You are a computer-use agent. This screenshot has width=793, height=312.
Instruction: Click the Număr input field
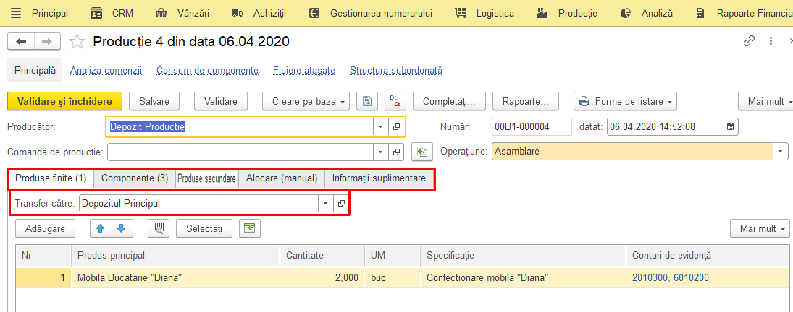pyautogui.click(x=532, y=126)
